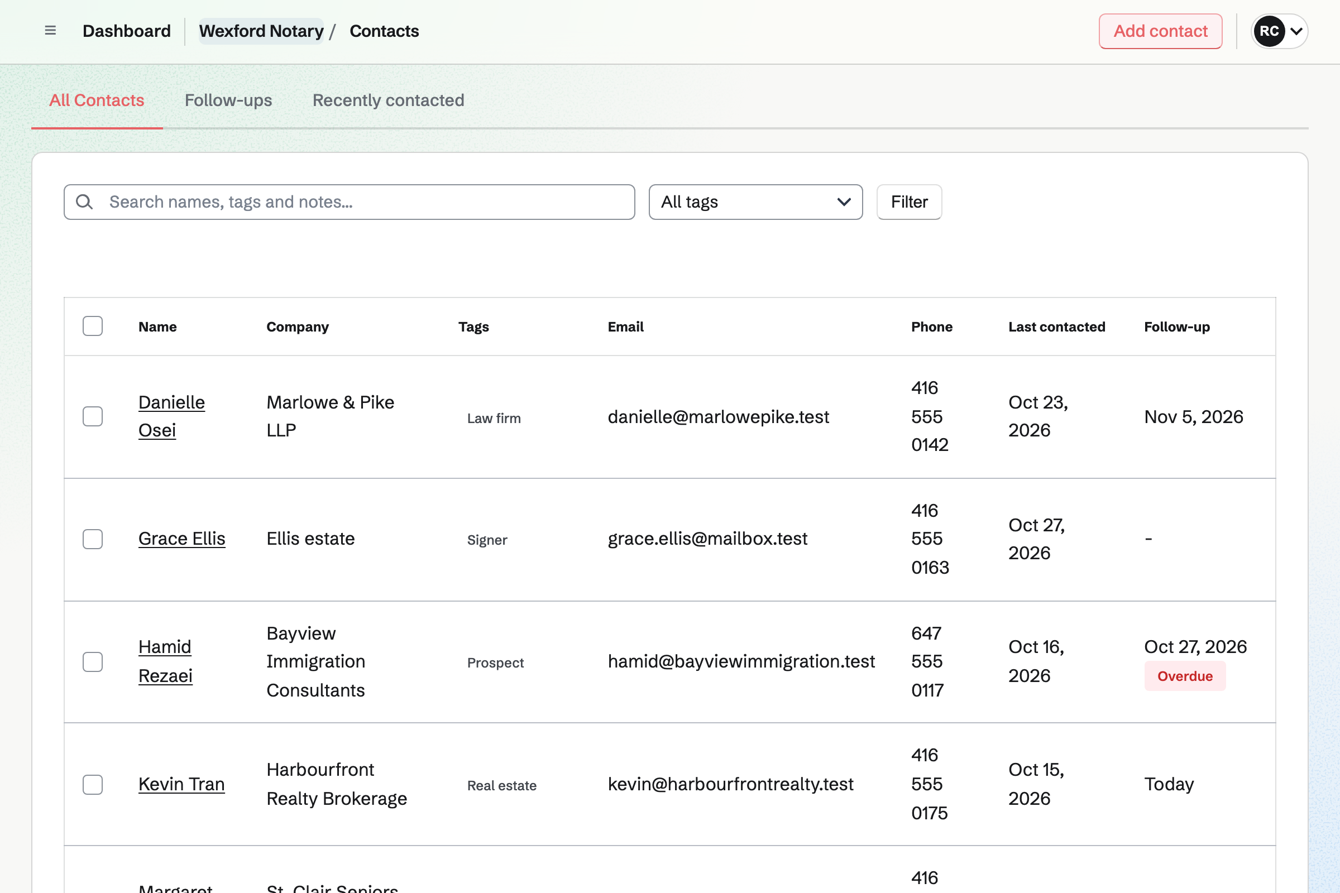Tick the Kevin Tran row checkbox

92,784
